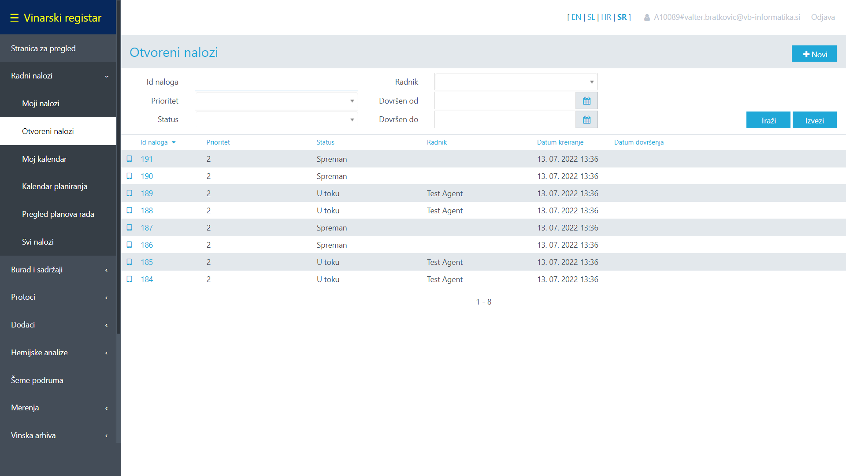Collapse the Radni nalozi menu
The width and height of the screenshot is (846, 476).
[x=58, y=76]
